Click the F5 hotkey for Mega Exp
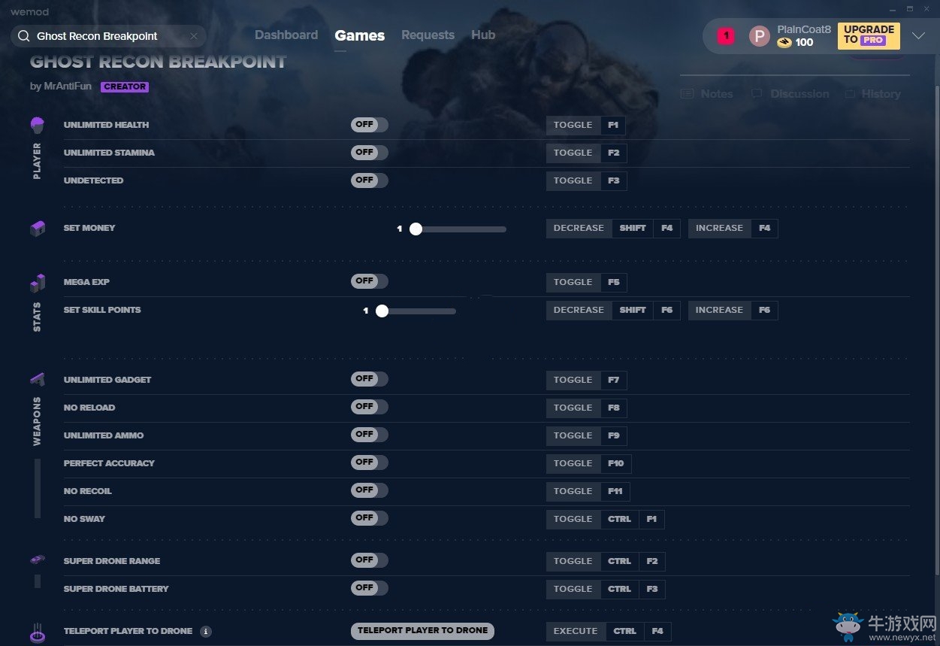This screenshot has width=940, height=646. tap(614, 283)
